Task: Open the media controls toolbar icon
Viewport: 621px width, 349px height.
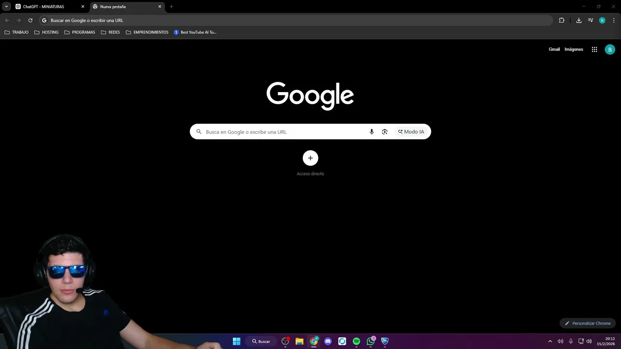Action: 590,20
